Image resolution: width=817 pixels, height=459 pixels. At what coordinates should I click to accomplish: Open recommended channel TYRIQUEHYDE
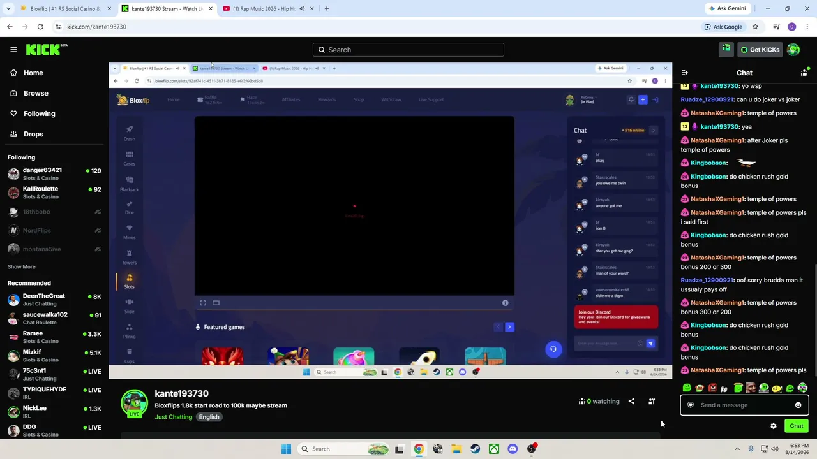click(54, 393)
